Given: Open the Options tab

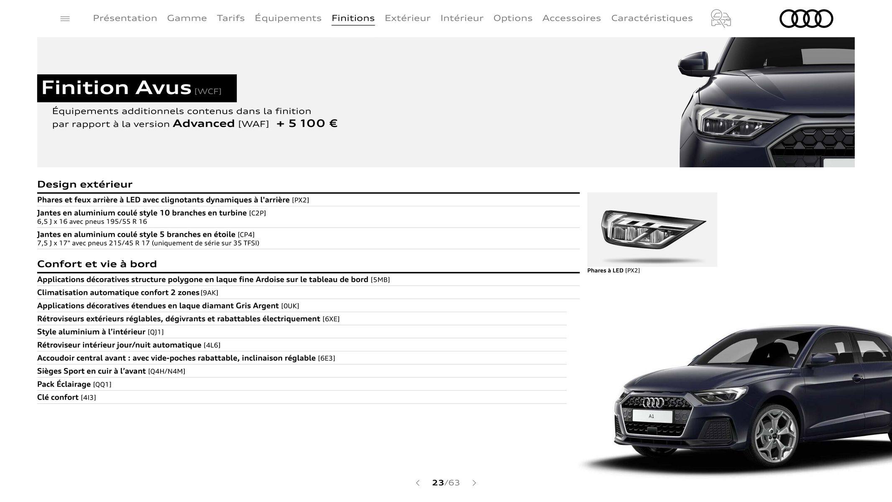Looking at the screenshot, I should (x=513, y=18).
